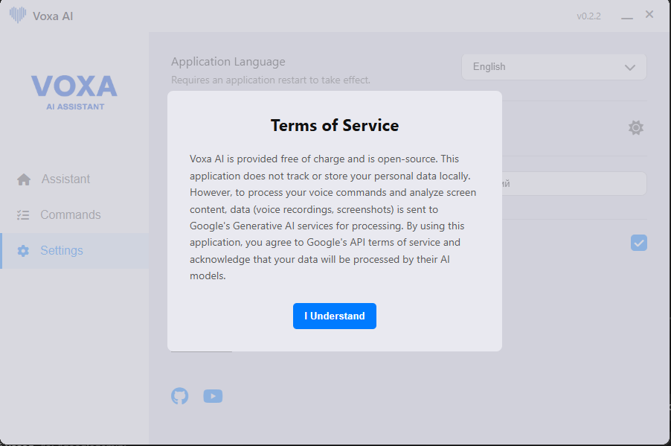Click the partially hidden text input field
Image resolution: width=671 pixels, height=446 pixels.
pos(574,183)
